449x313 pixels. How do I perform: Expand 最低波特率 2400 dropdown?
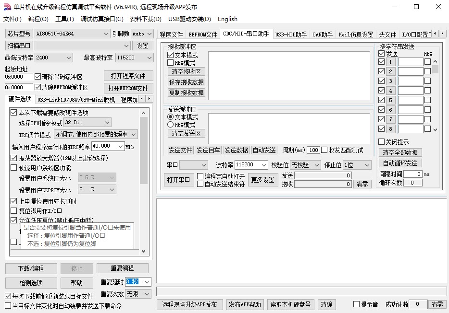coord(69,58)
